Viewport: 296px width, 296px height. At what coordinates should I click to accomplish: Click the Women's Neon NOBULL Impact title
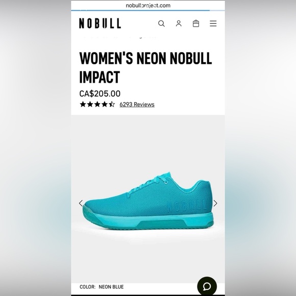tap(145, 67)
